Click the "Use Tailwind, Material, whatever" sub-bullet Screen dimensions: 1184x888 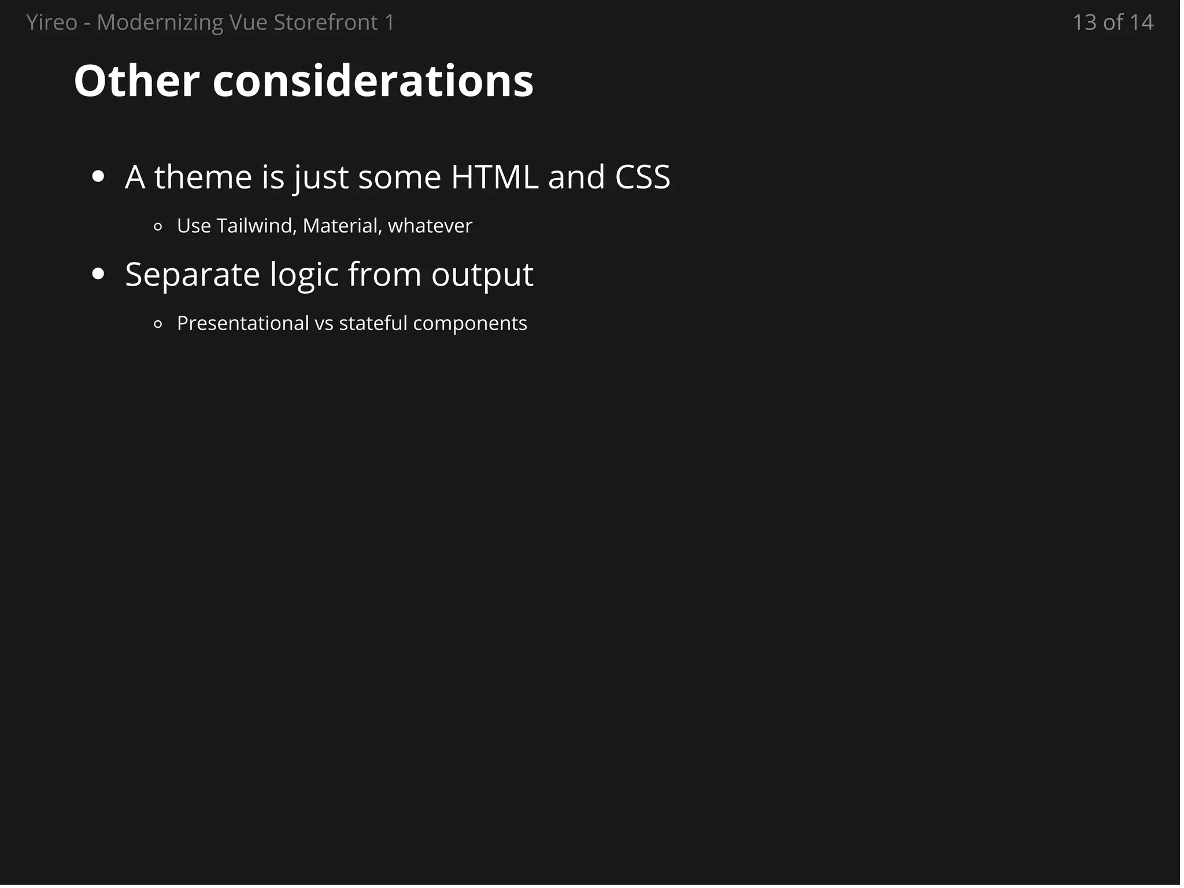(324, 225)
